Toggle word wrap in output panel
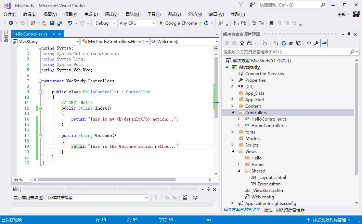The height and width of the screenshot is (224, 362). (x=195, y=198)
